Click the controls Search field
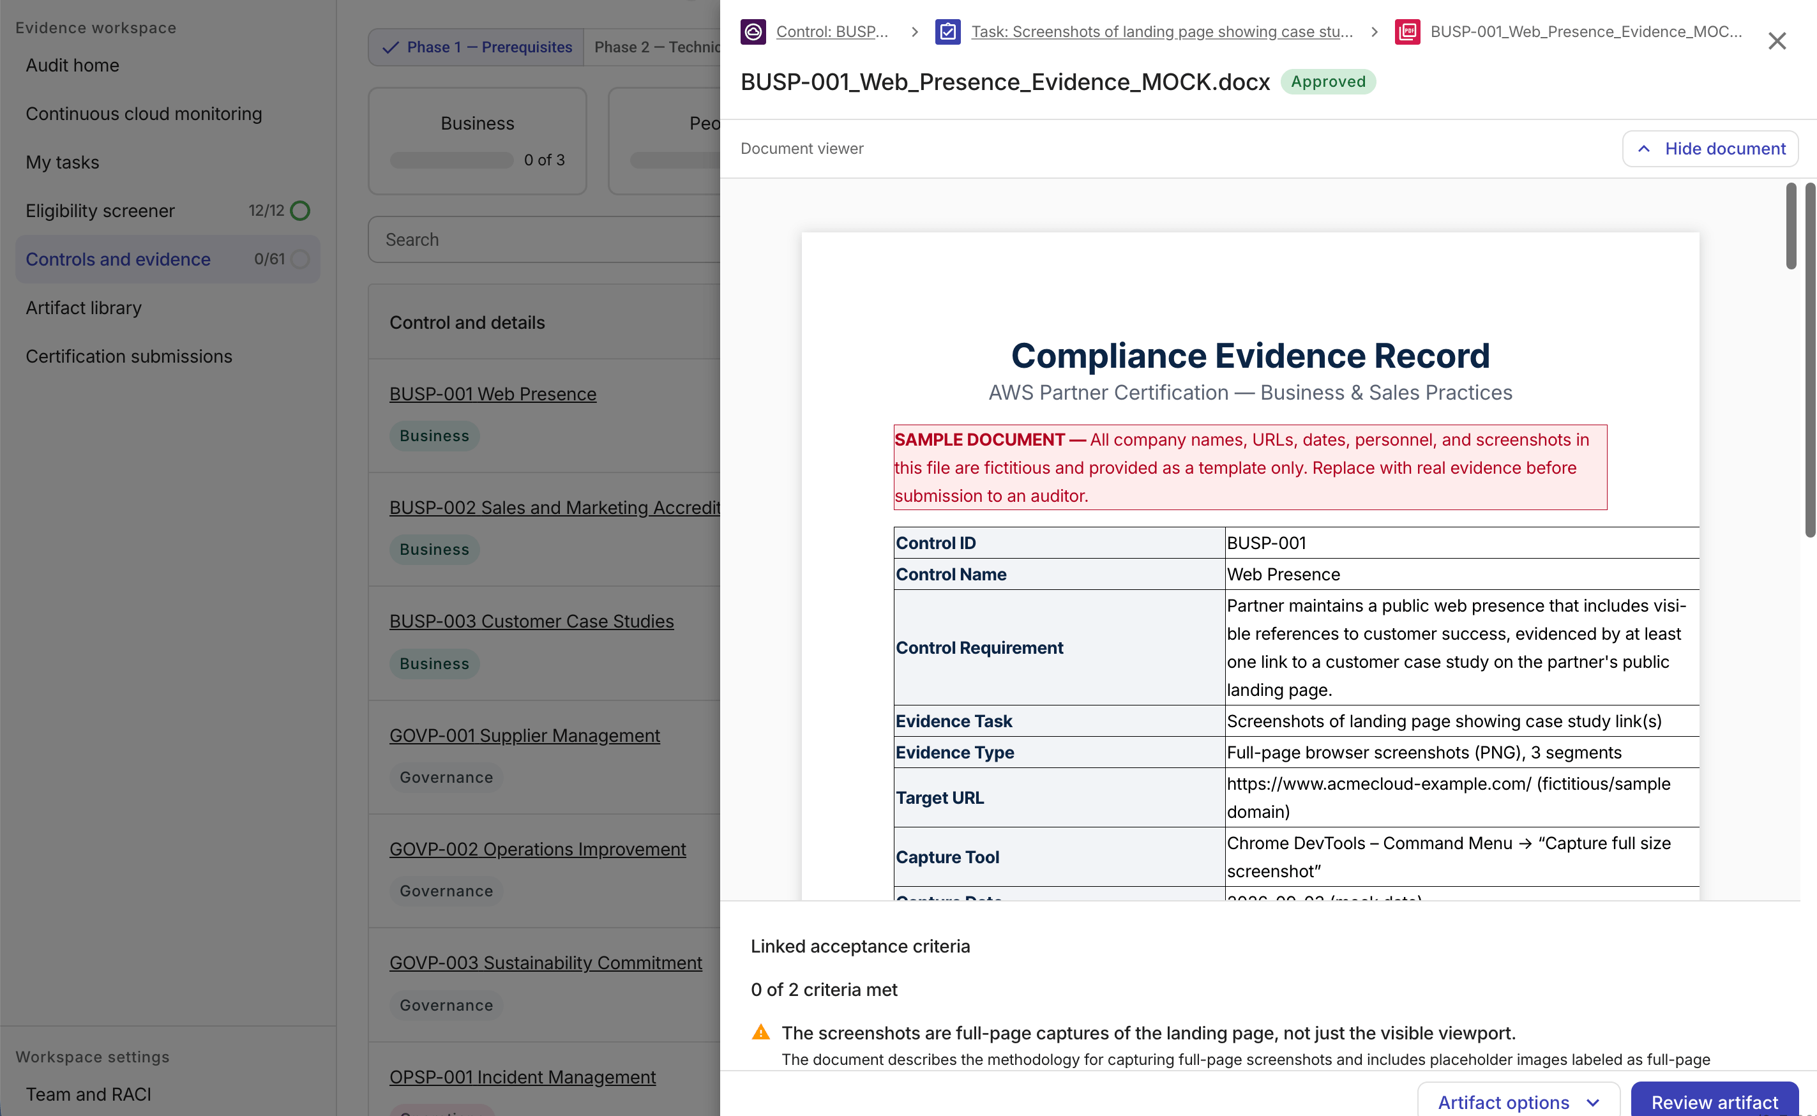The image size is (1817, 1116). pyautogui.click(x=545, y=239)
